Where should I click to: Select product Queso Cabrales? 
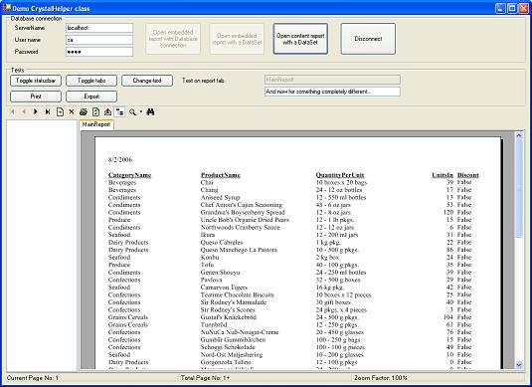pos(222,242)
